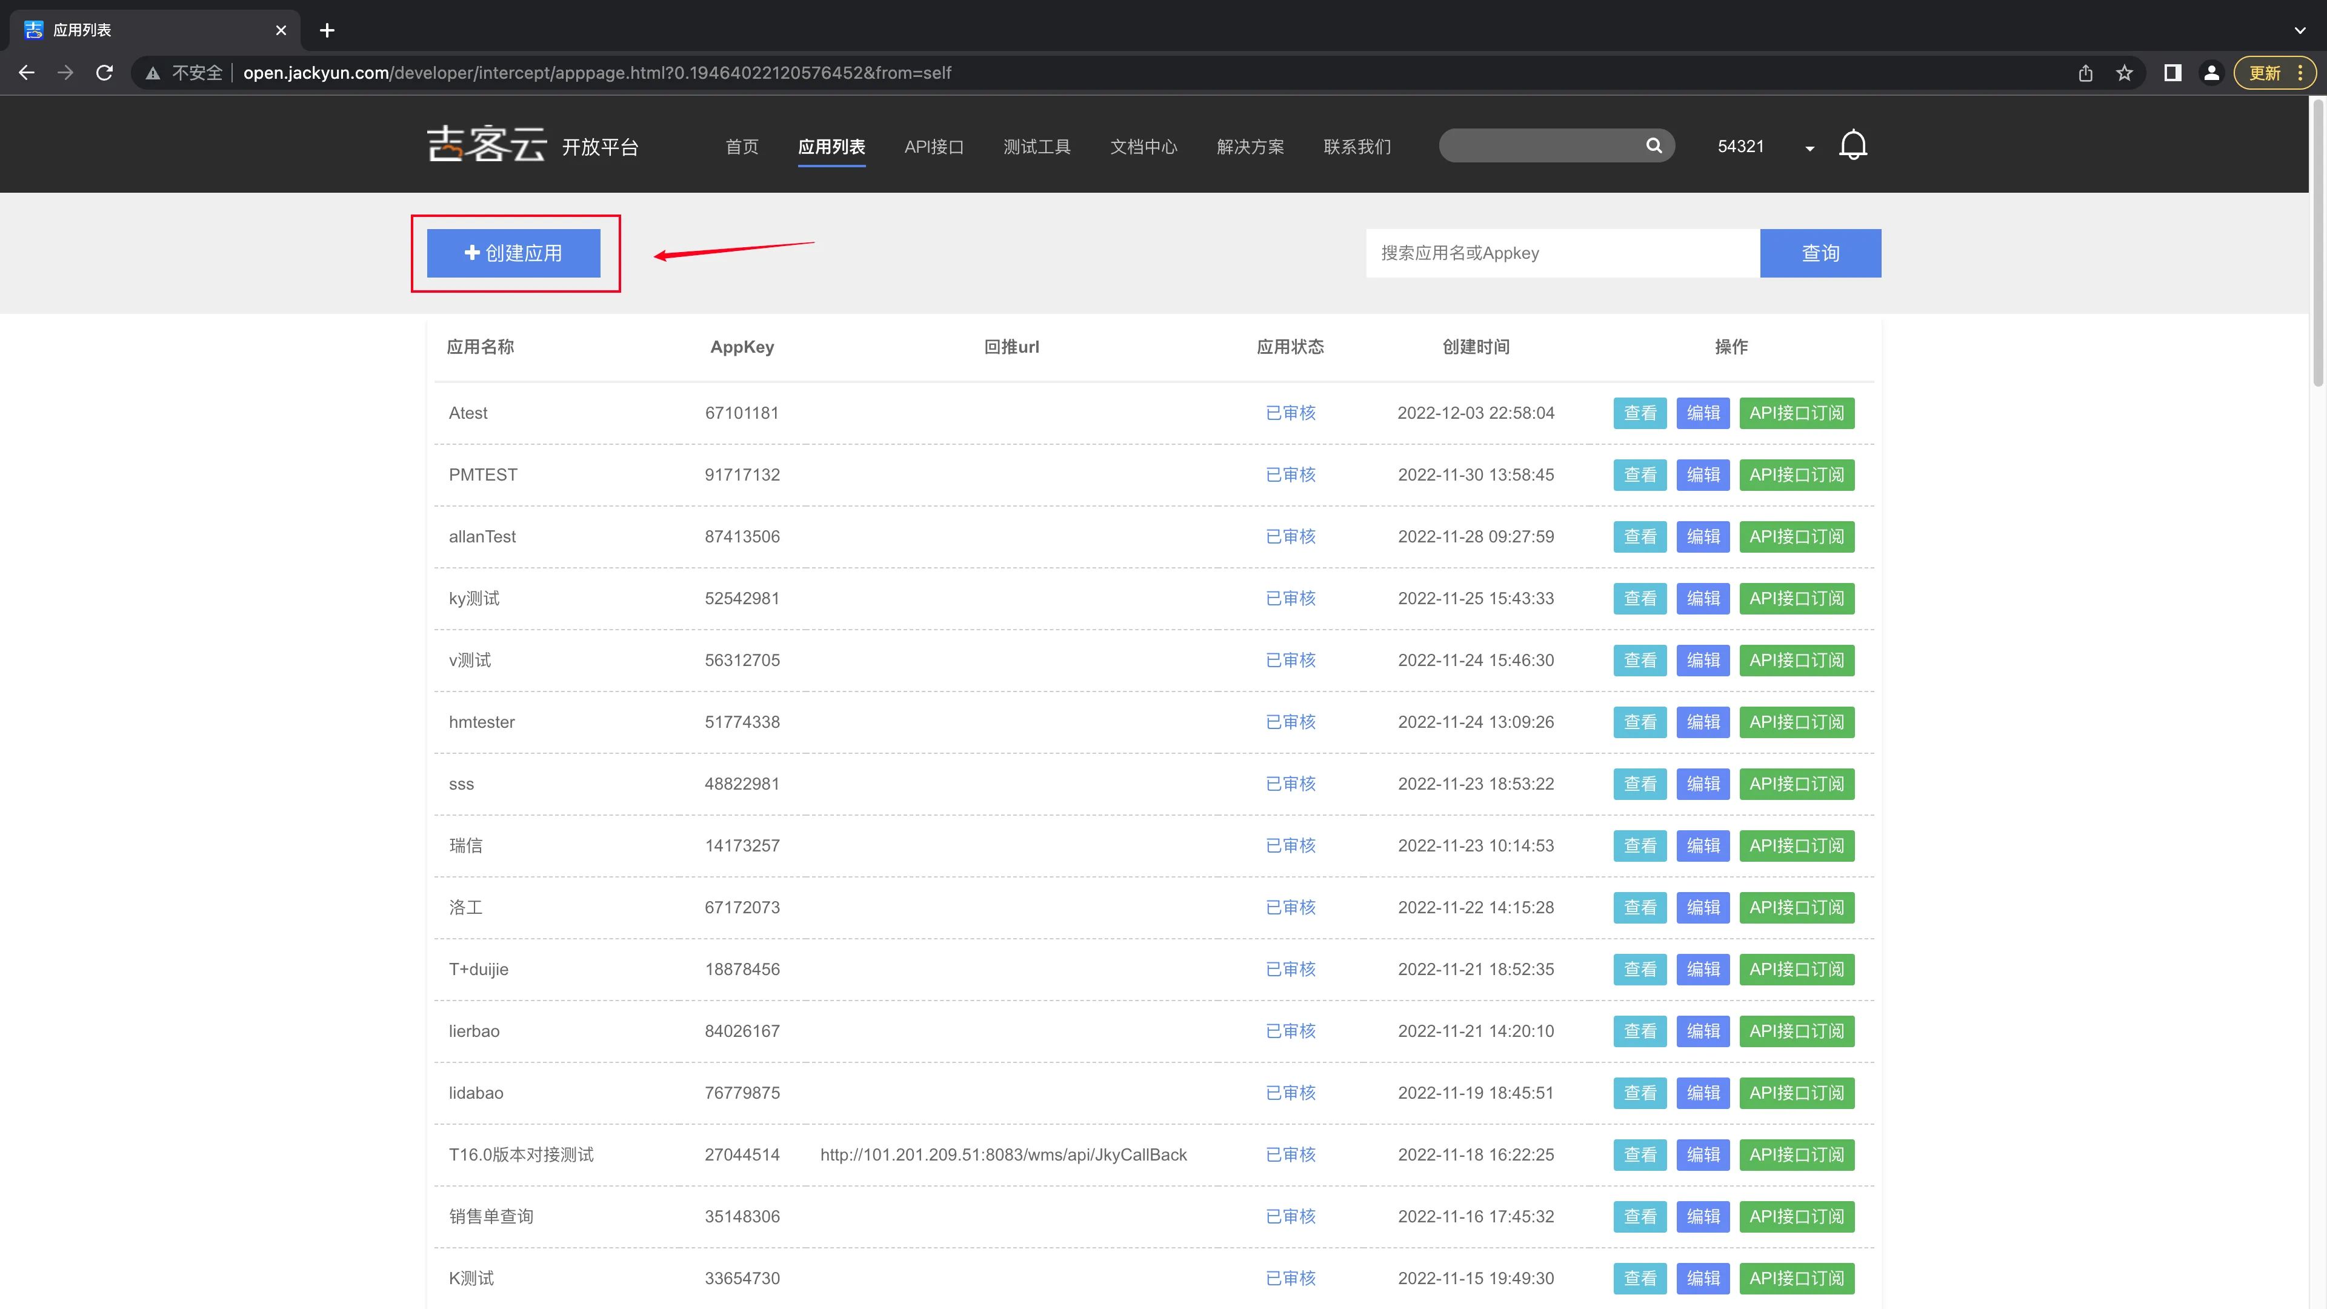Open API接口订阅 for Atest
The image size is (2327, 1309).
(1797, 413)
